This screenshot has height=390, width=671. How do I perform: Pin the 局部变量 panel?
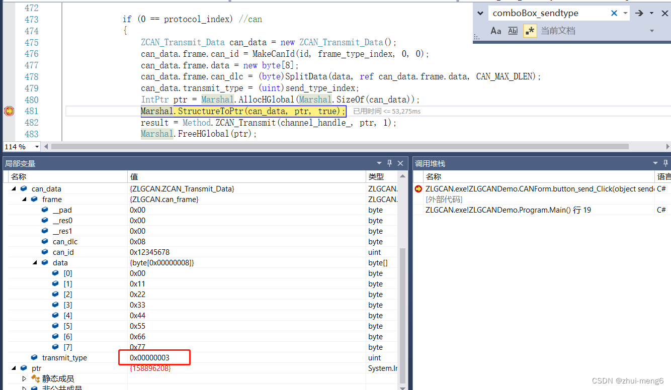[389, 163]
